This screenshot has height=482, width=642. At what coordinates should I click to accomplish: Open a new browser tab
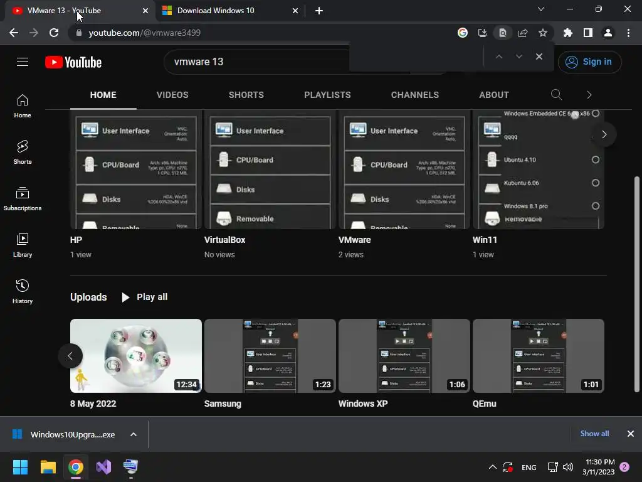(319, 11)
